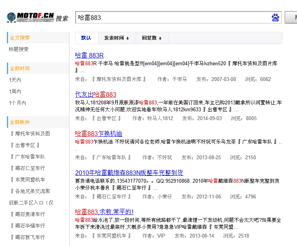Open result titled 哈雷883,求救,常平的!

[104, 212]
